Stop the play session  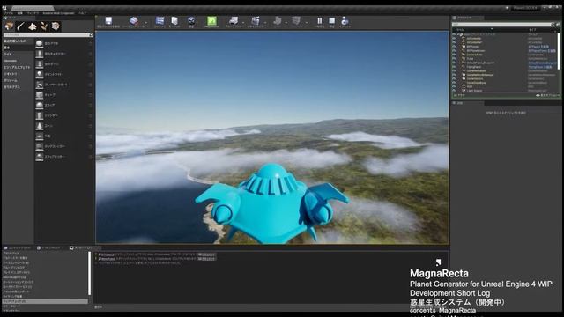331,20
